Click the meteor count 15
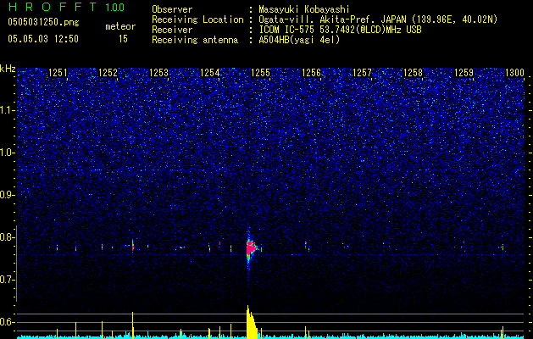The width and height of the screenshot is (533, 339). [123, 39]
